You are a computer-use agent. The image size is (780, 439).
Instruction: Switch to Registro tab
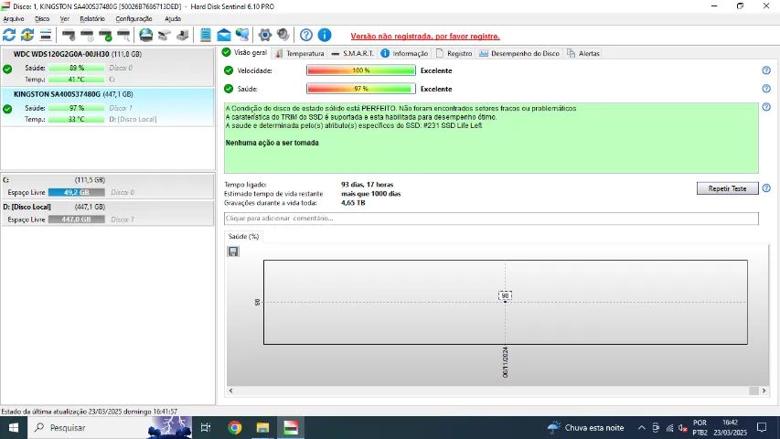[454, 53]
